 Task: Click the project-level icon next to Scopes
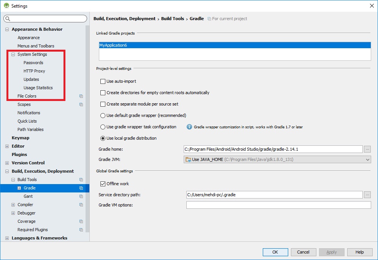81,105
